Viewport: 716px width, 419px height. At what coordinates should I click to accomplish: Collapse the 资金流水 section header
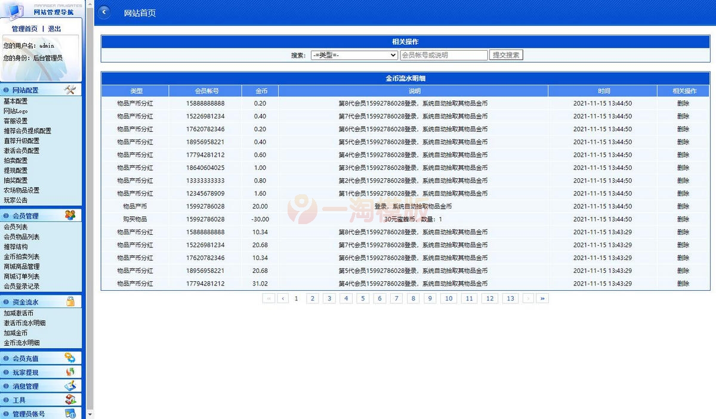[x=41, y=302]
